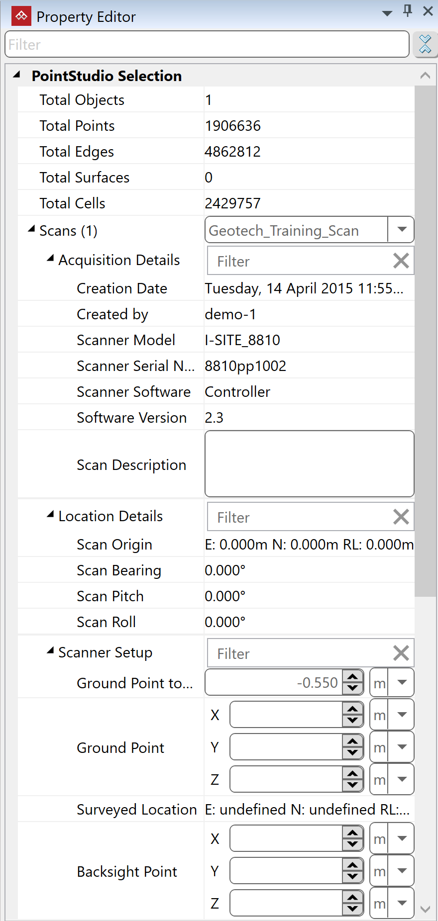Collapse the PointStudio Selection section

[17, 75]
